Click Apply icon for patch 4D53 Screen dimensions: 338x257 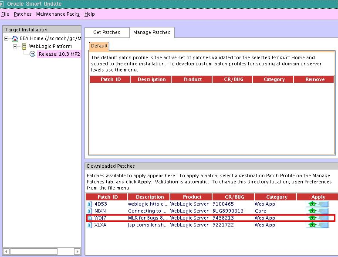point(317,204)
